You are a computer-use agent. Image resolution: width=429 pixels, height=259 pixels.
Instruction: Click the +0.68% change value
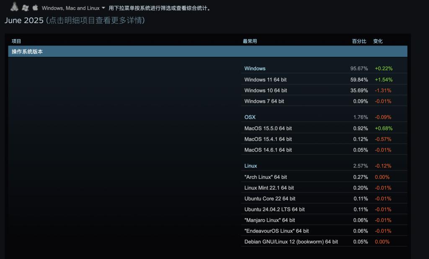pyautogui.click(x=384, y=128)
